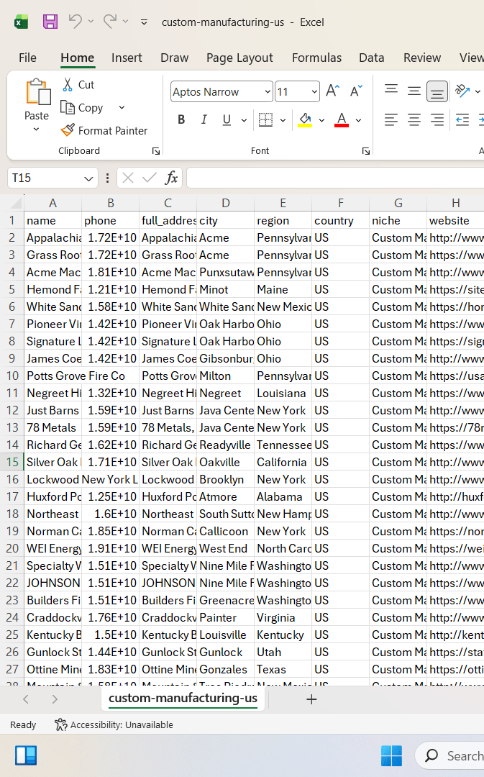Expand the Paste options arrow
The height and width of the screenshot is (777, 484).
pyautogui.click(x=36, y=129)
